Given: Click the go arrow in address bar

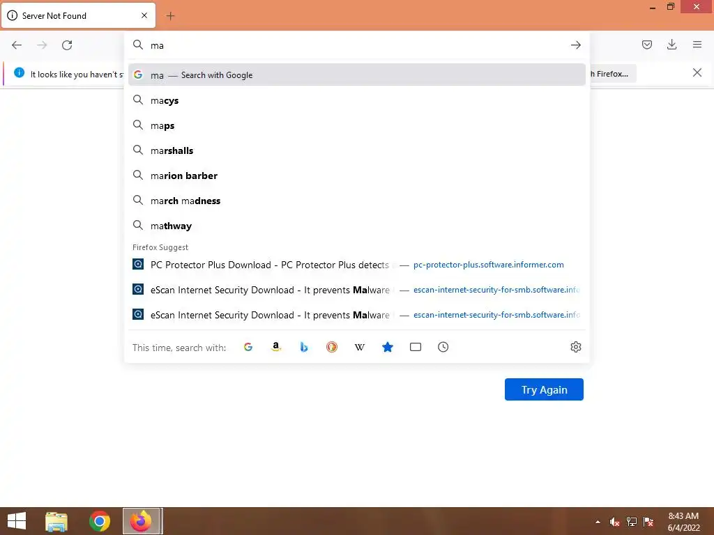Looking at the screenshot, I should (575, 45).
